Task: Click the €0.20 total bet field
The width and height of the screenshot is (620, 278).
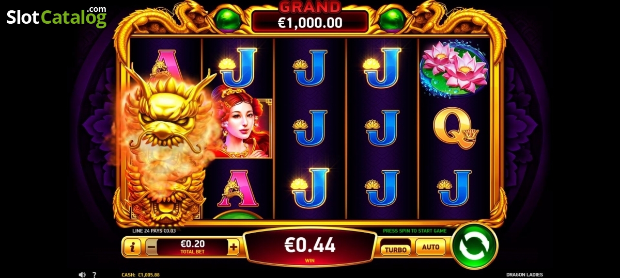Action: (x=192, y=247)
